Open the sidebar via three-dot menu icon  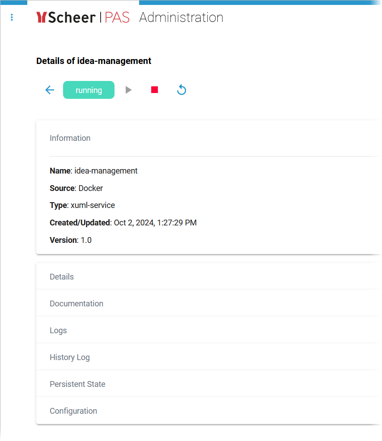(12, 17)
